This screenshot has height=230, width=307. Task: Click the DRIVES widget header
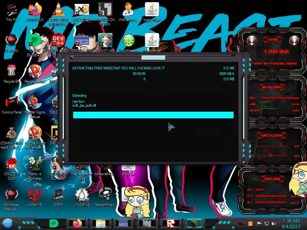click(272, 179)
